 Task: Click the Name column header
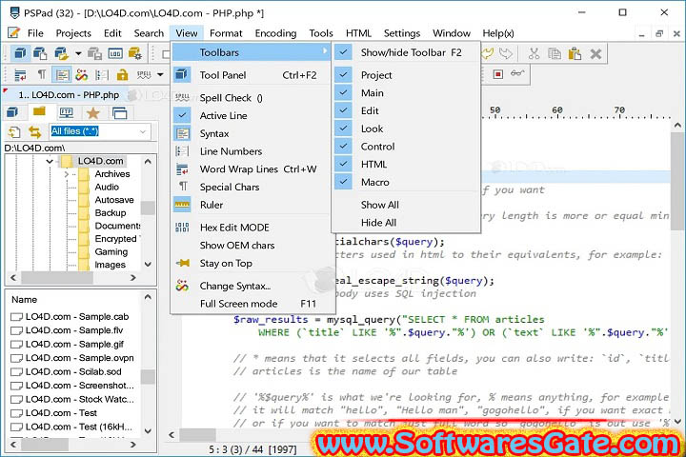tap(24, 300)
